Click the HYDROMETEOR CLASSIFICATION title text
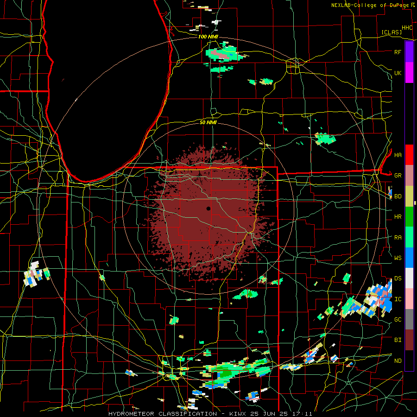 tap(163, 414)
